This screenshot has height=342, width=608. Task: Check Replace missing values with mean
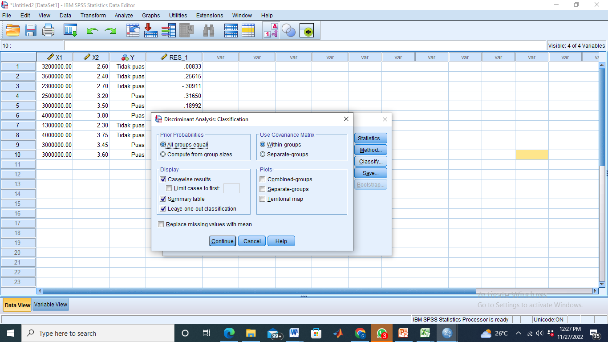pyautogui.click(x=161, y=224)
